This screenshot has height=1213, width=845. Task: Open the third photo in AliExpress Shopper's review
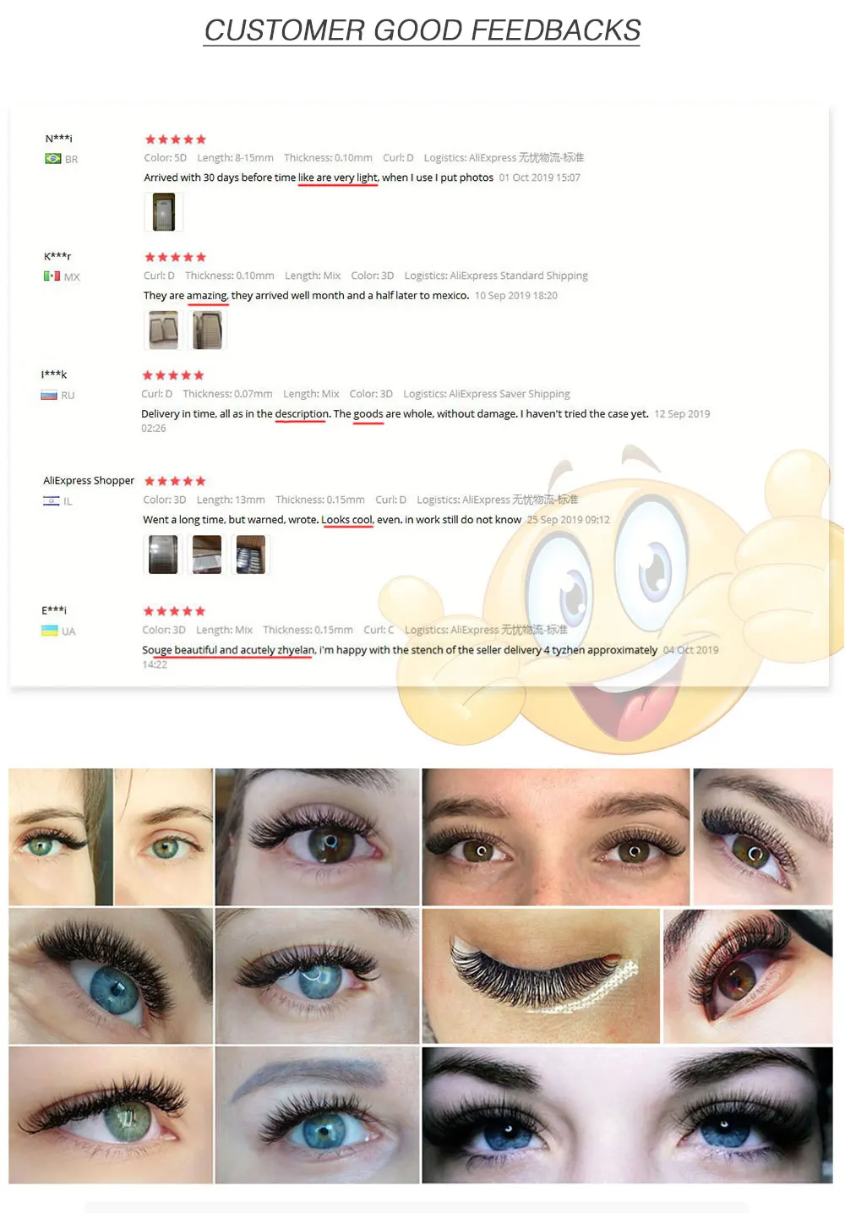click(250, 555)
